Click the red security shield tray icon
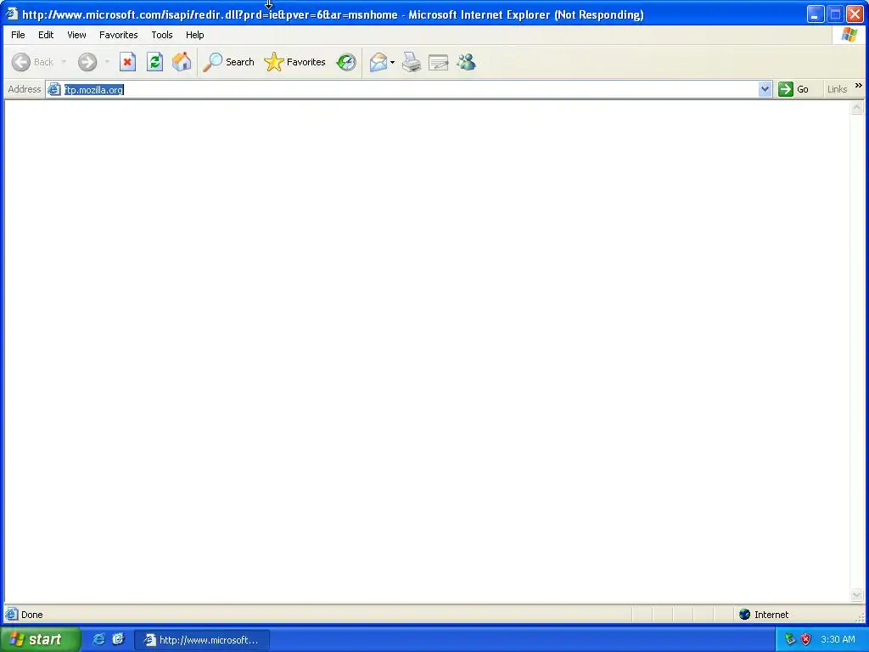Image resolution: width=869 pixels, height=652 pixels. [x=806, y=639]
